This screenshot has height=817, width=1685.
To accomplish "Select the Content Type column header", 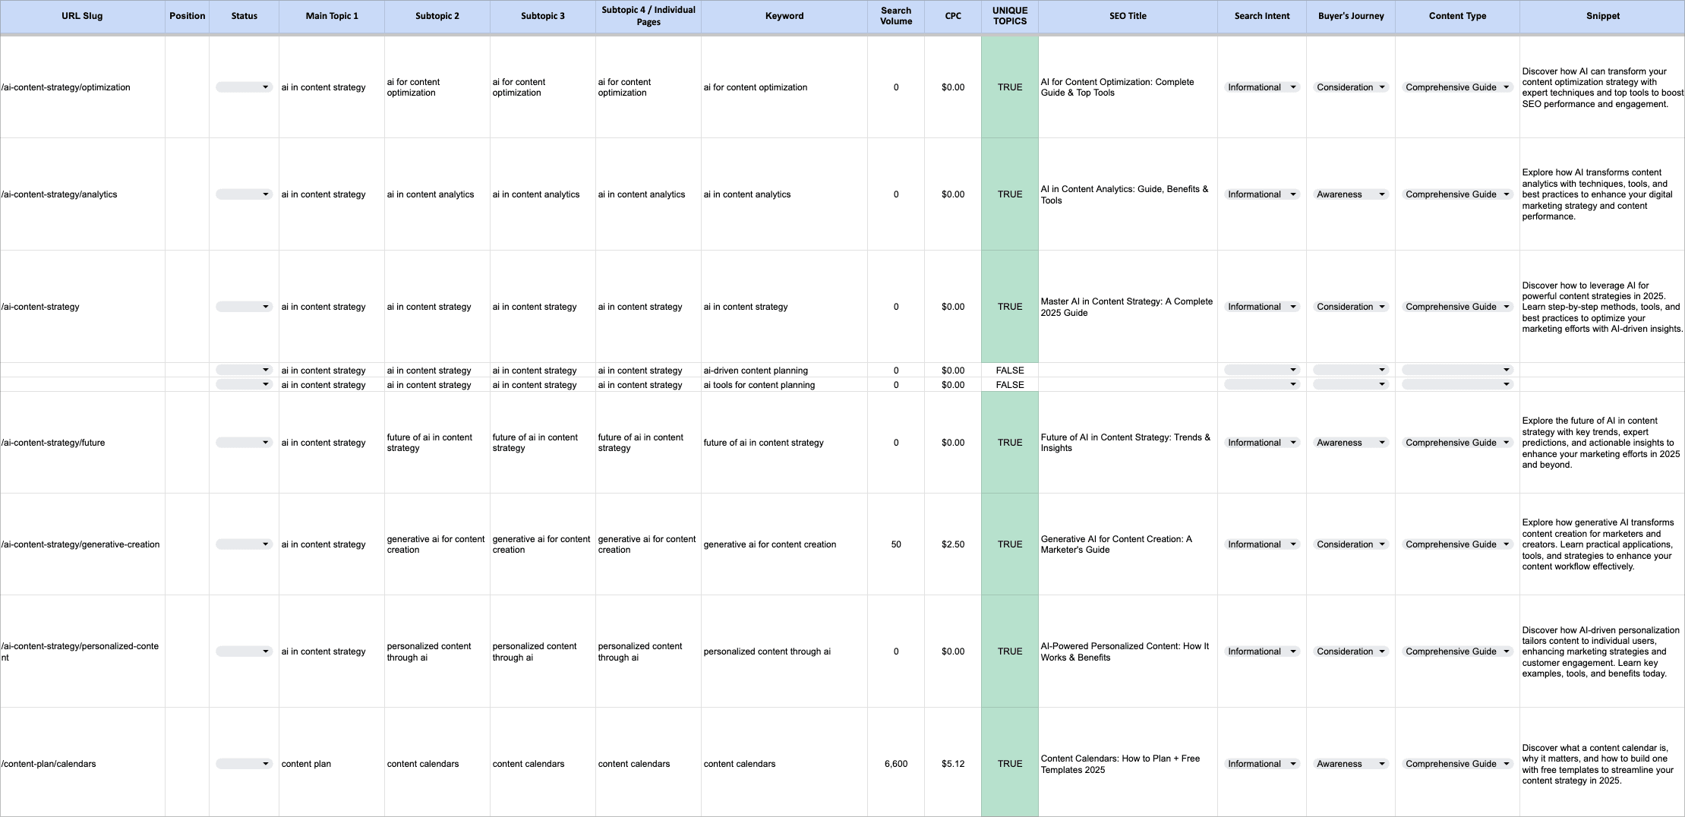I will (x=1457, y=16).
